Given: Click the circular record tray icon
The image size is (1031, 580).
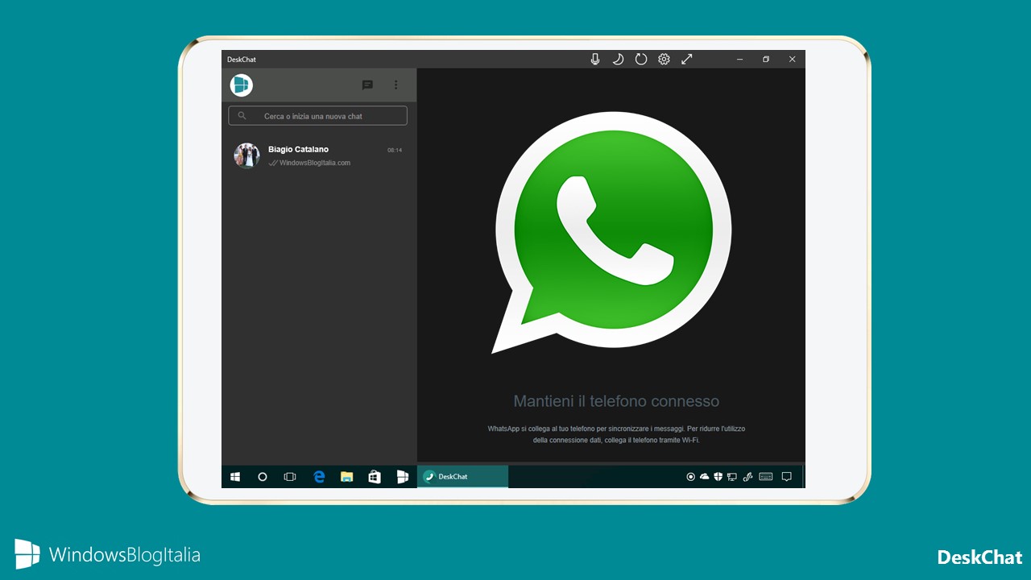Looking at the screenshot, I should pyautogui.click(x=690, y=477).
